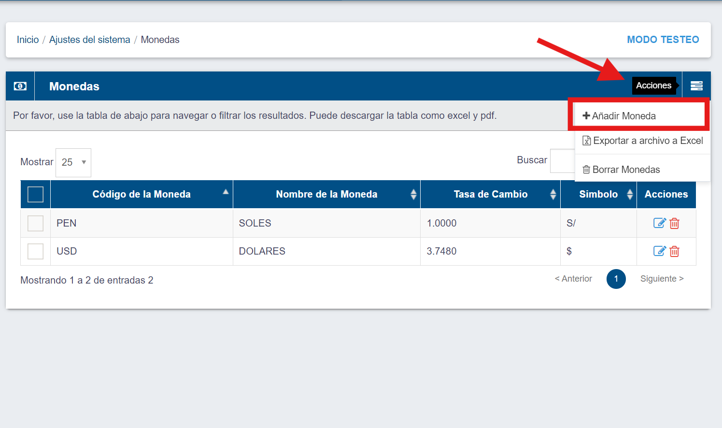Click the Siguiente pagination link

pyautogui.click(x=662, y=279)
